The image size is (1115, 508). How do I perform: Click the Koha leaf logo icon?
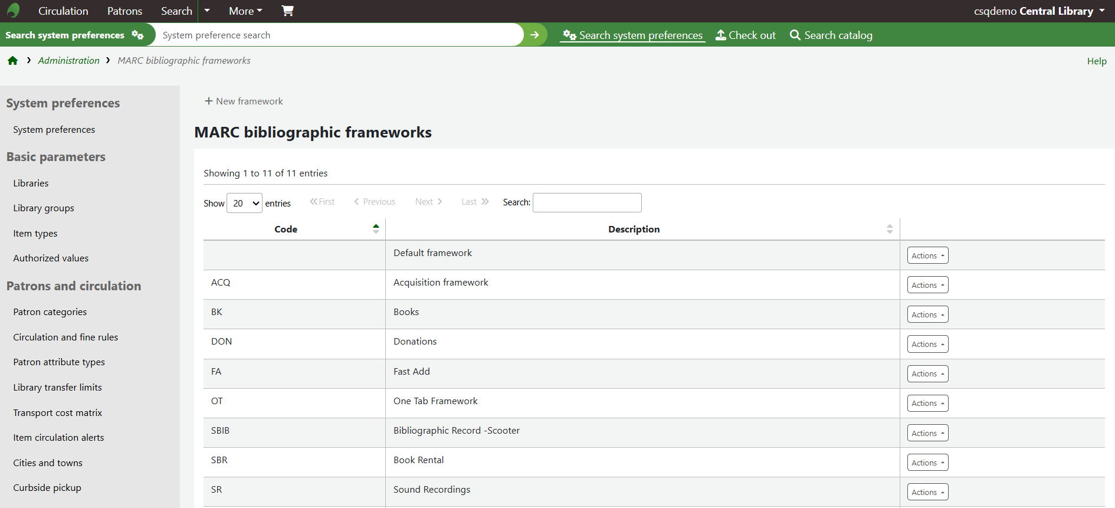coord(13,11)
